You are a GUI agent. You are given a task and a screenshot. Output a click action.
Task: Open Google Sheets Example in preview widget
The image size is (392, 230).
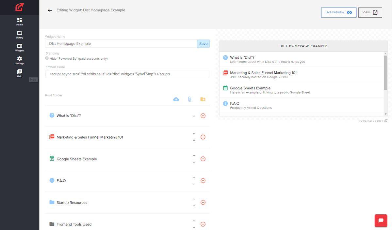click(x=302, y=90)
